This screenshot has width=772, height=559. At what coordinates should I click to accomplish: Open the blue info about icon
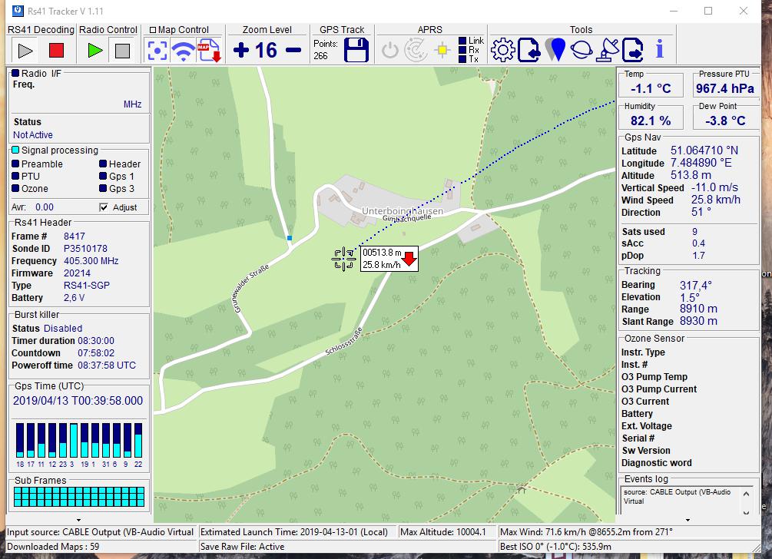click(659, 51)
